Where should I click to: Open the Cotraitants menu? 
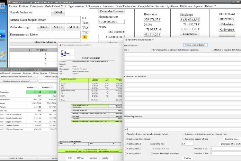(x=36, y=6)
